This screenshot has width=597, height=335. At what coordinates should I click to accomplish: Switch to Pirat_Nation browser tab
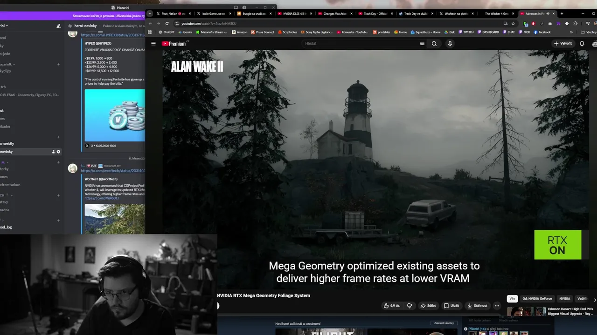point(173,13)
